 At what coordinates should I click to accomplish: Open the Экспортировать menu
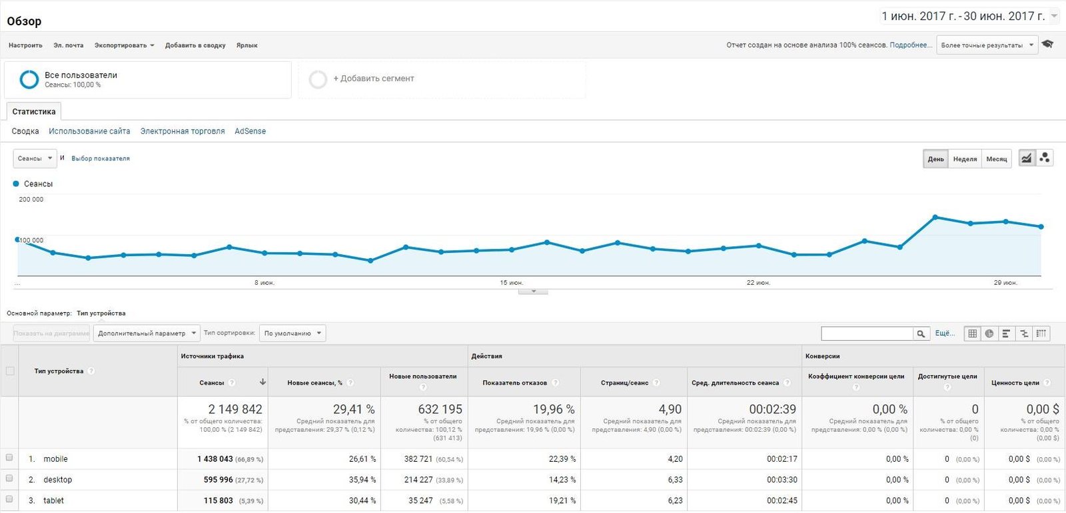point(124,45)
